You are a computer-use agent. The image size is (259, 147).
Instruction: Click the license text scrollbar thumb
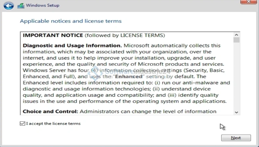(236, 40)
